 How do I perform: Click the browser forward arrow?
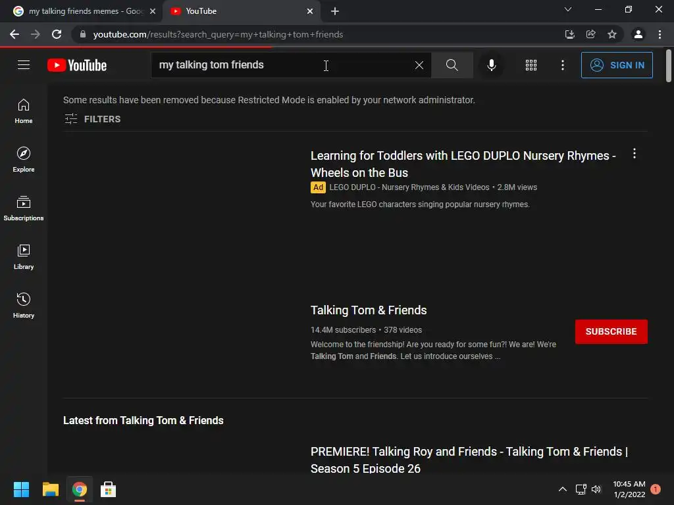click(x=36, y=34)
